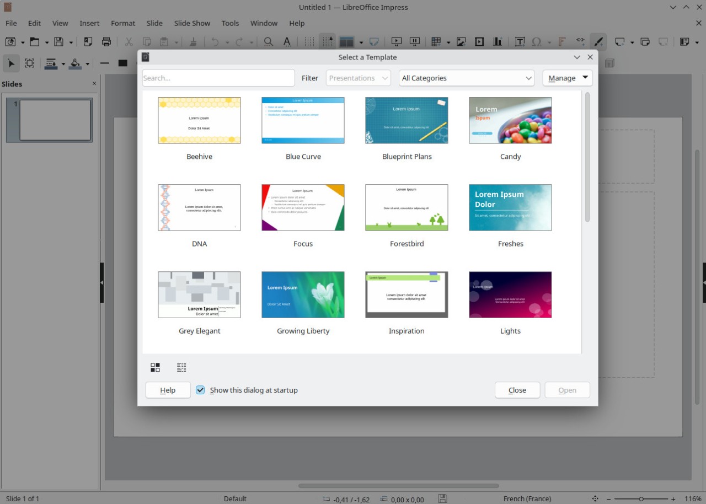Uncheck Show this dialog at startup
Screen dimensions: 706x504
click(200, 390)
